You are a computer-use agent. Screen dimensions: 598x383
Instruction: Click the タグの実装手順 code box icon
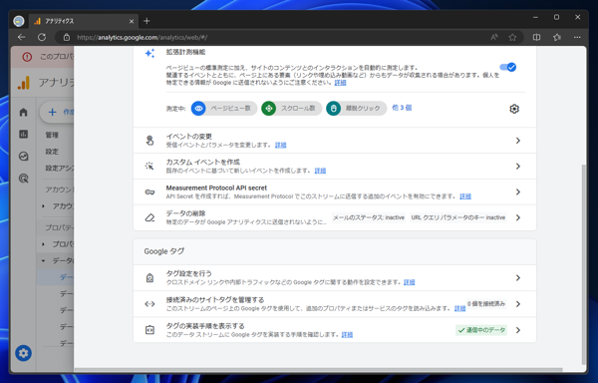149,330
